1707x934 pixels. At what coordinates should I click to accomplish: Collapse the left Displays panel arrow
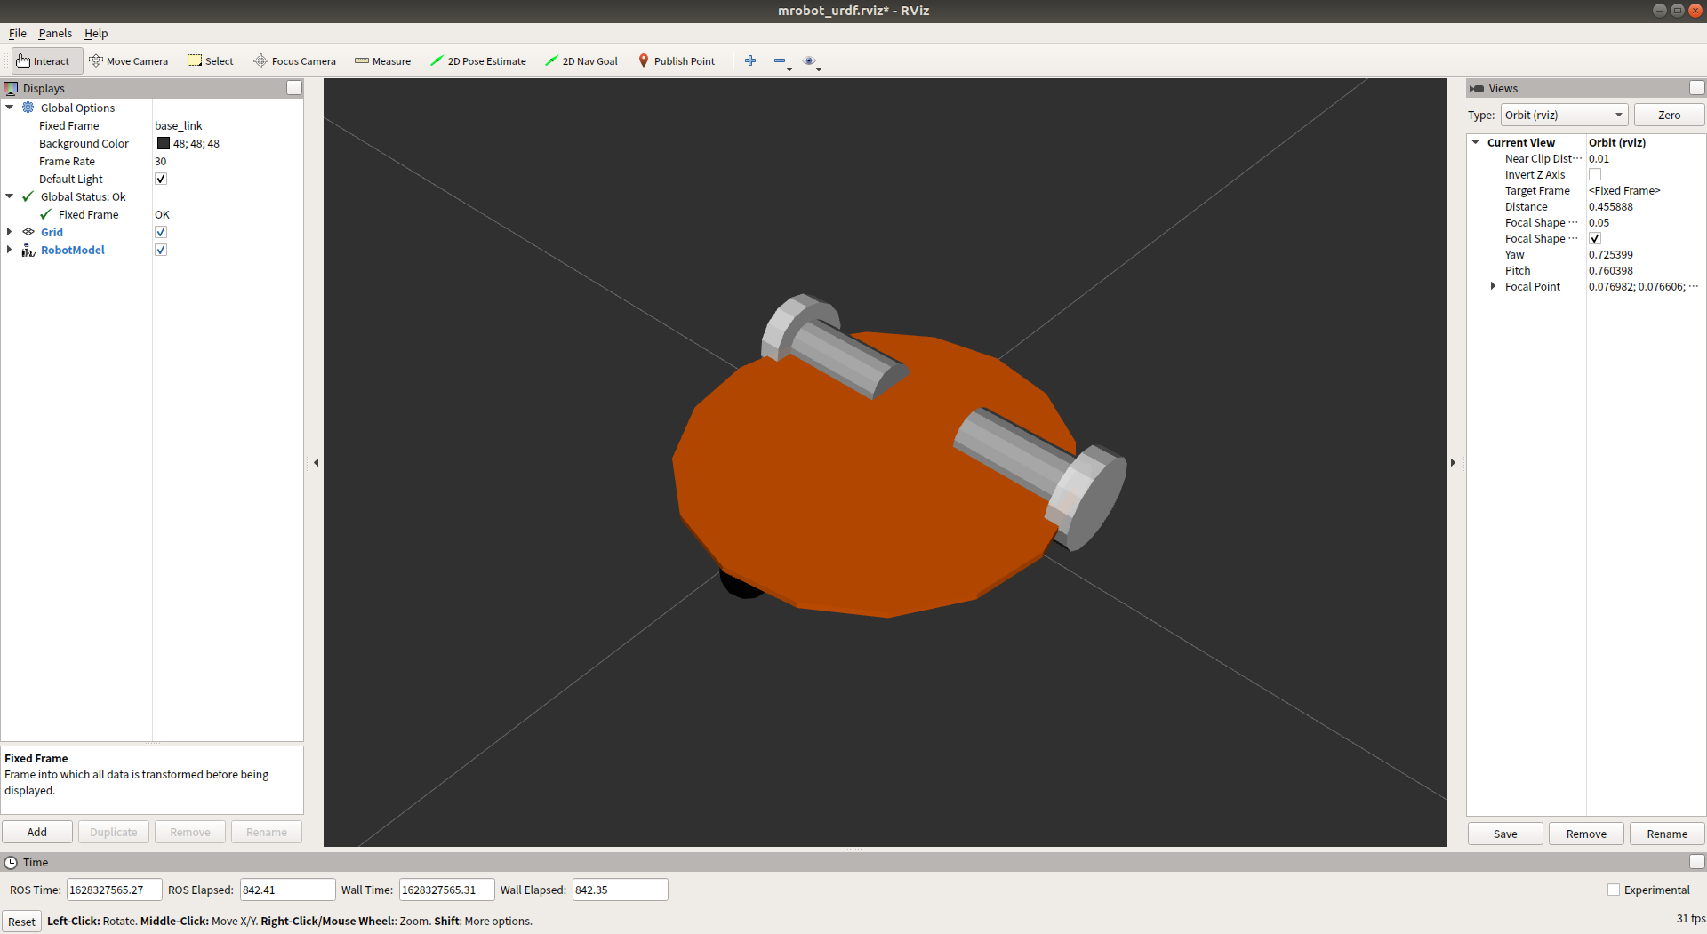pyautogui.click(x=316, y=462)
